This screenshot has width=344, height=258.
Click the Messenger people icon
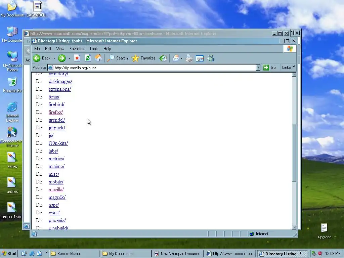[x=211, y=58]
